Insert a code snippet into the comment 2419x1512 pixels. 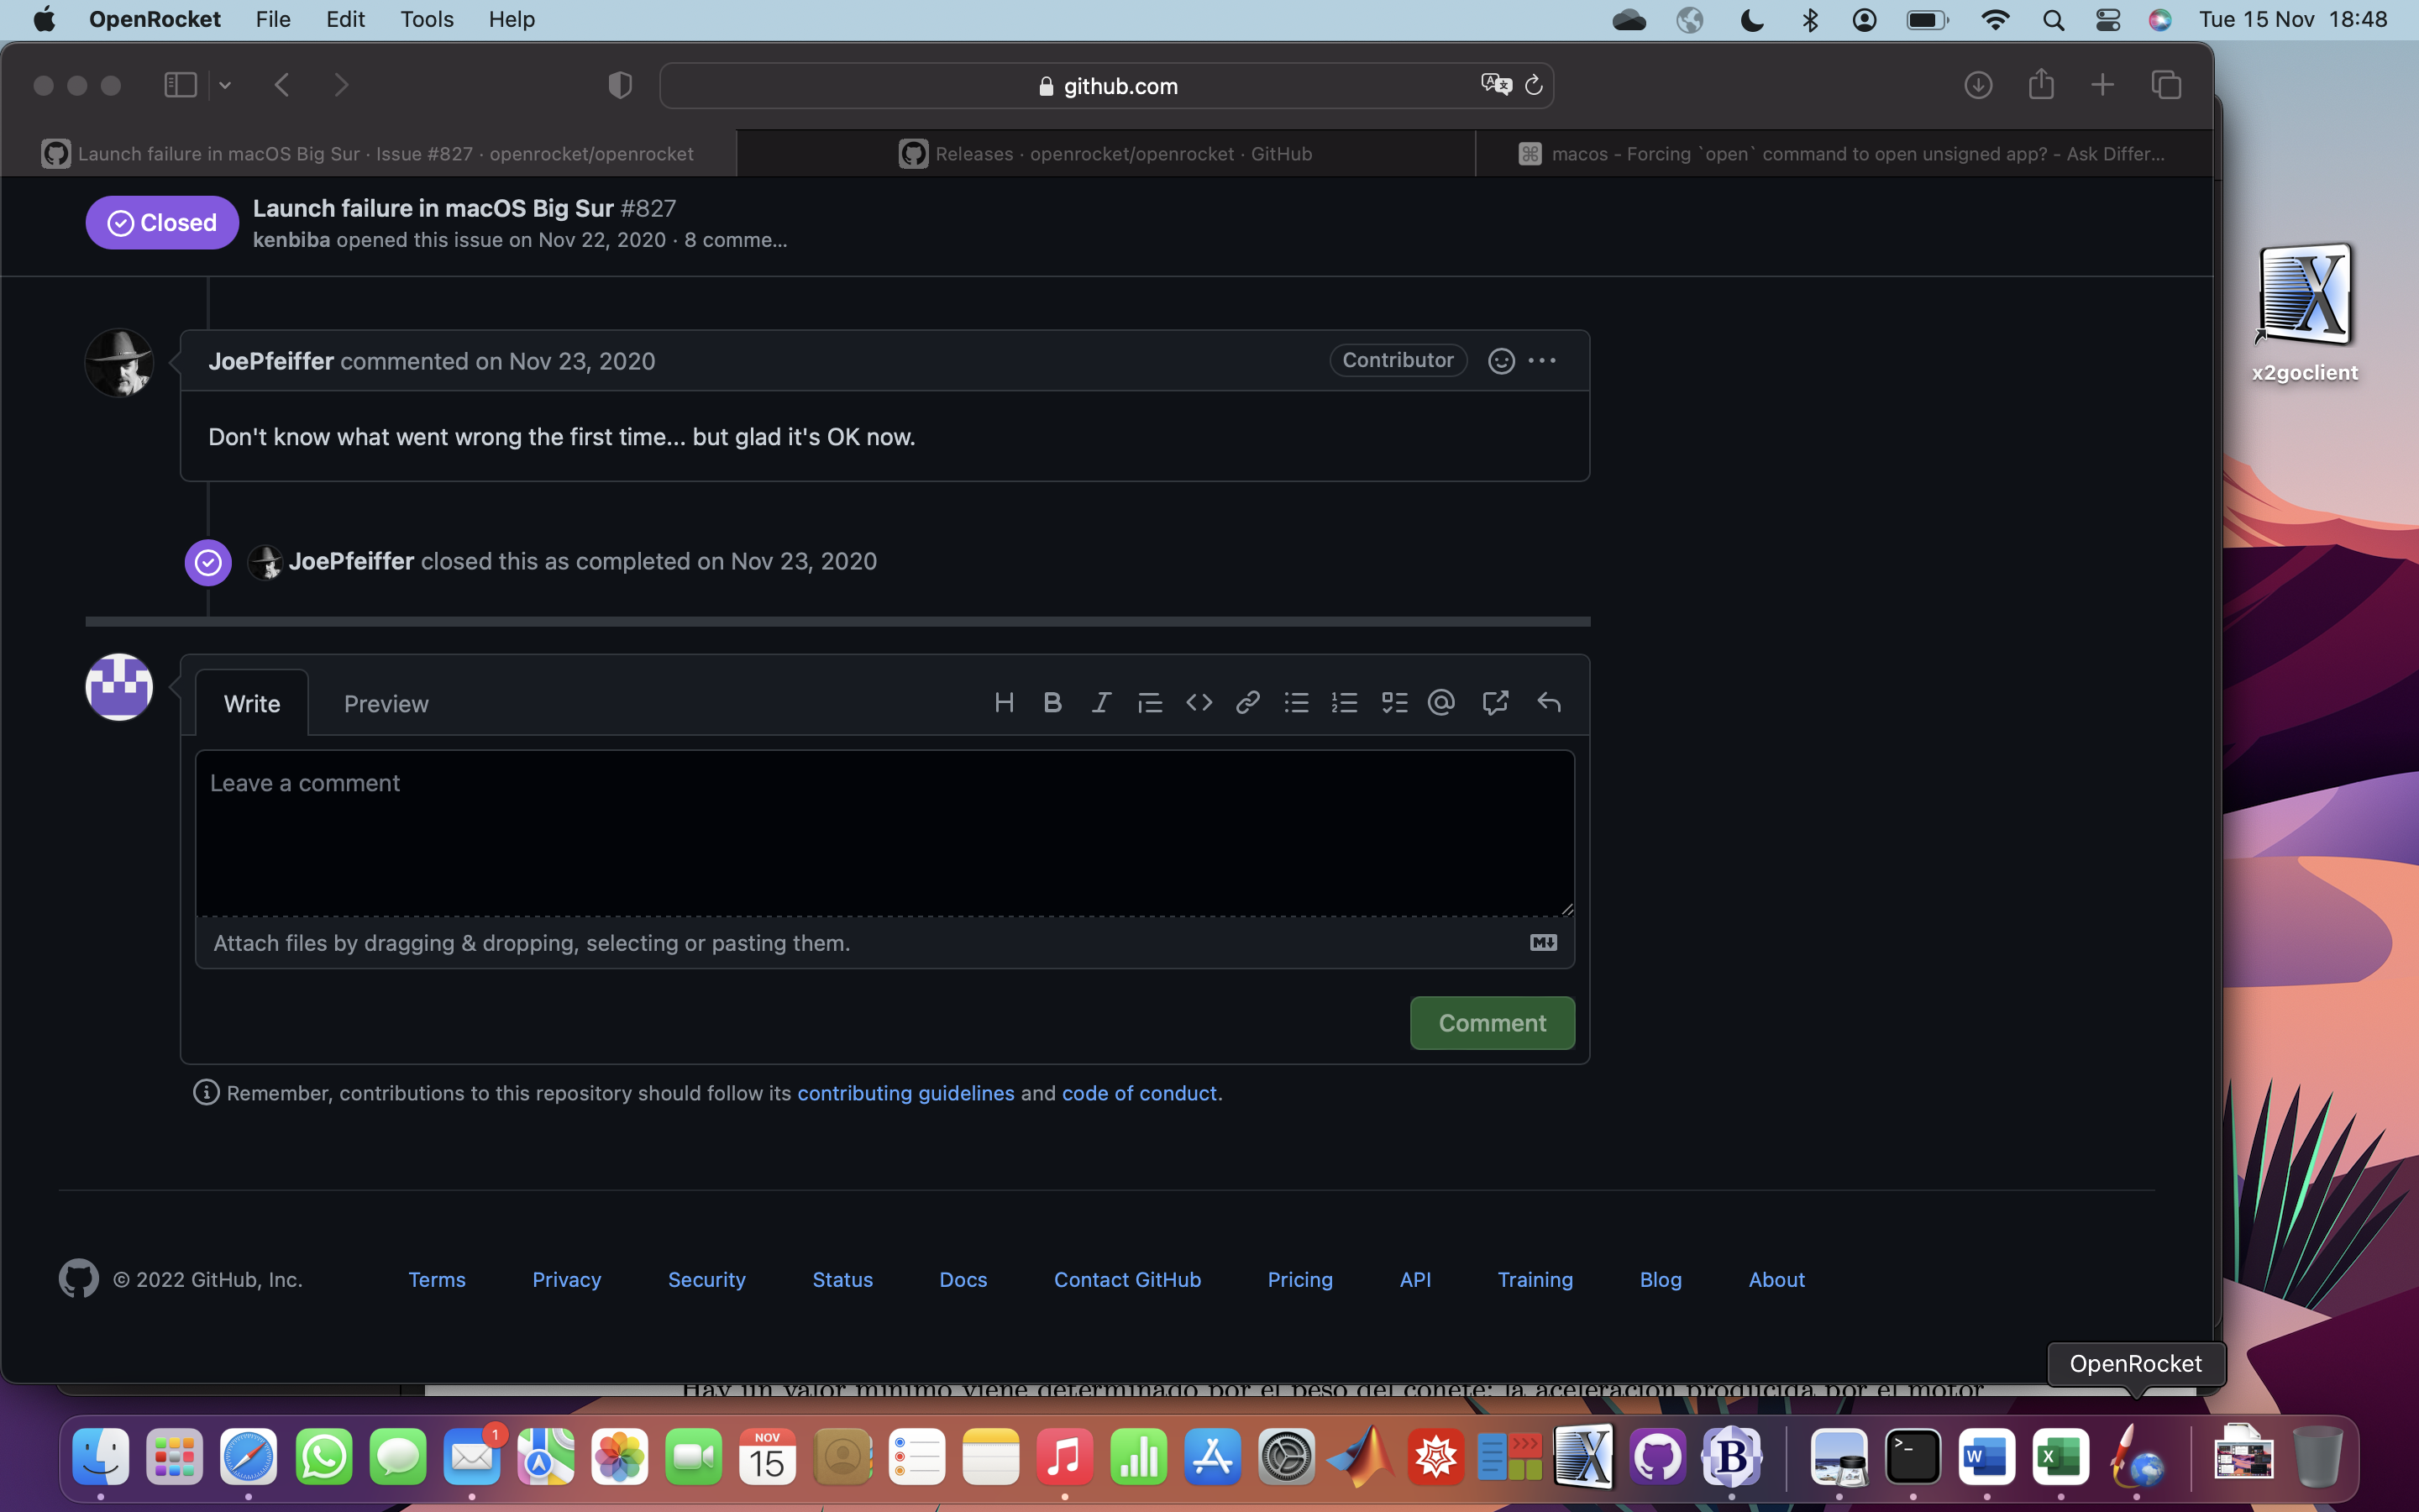tap(1198, 702)
